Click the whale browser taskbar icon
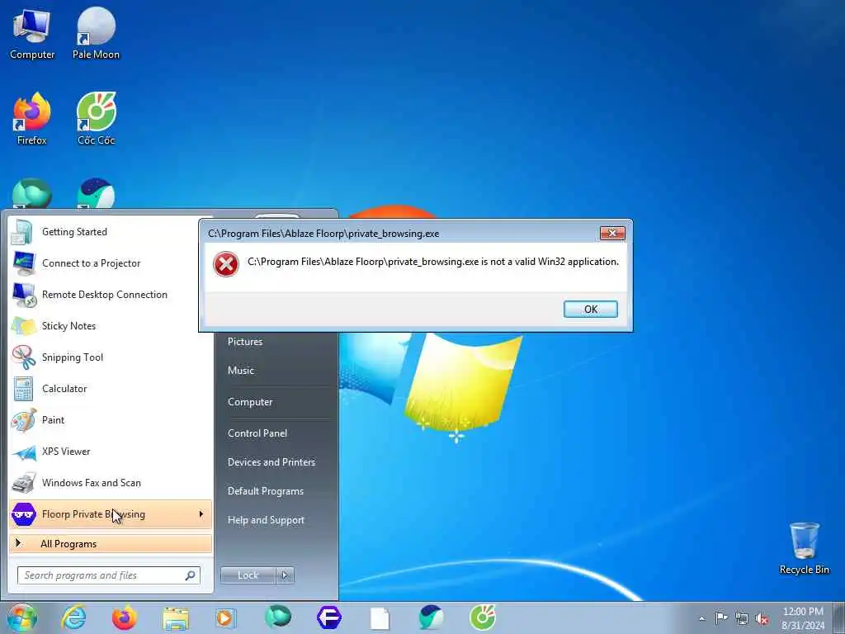Viewport: 845px width, 634px height. tap(431, 617)
